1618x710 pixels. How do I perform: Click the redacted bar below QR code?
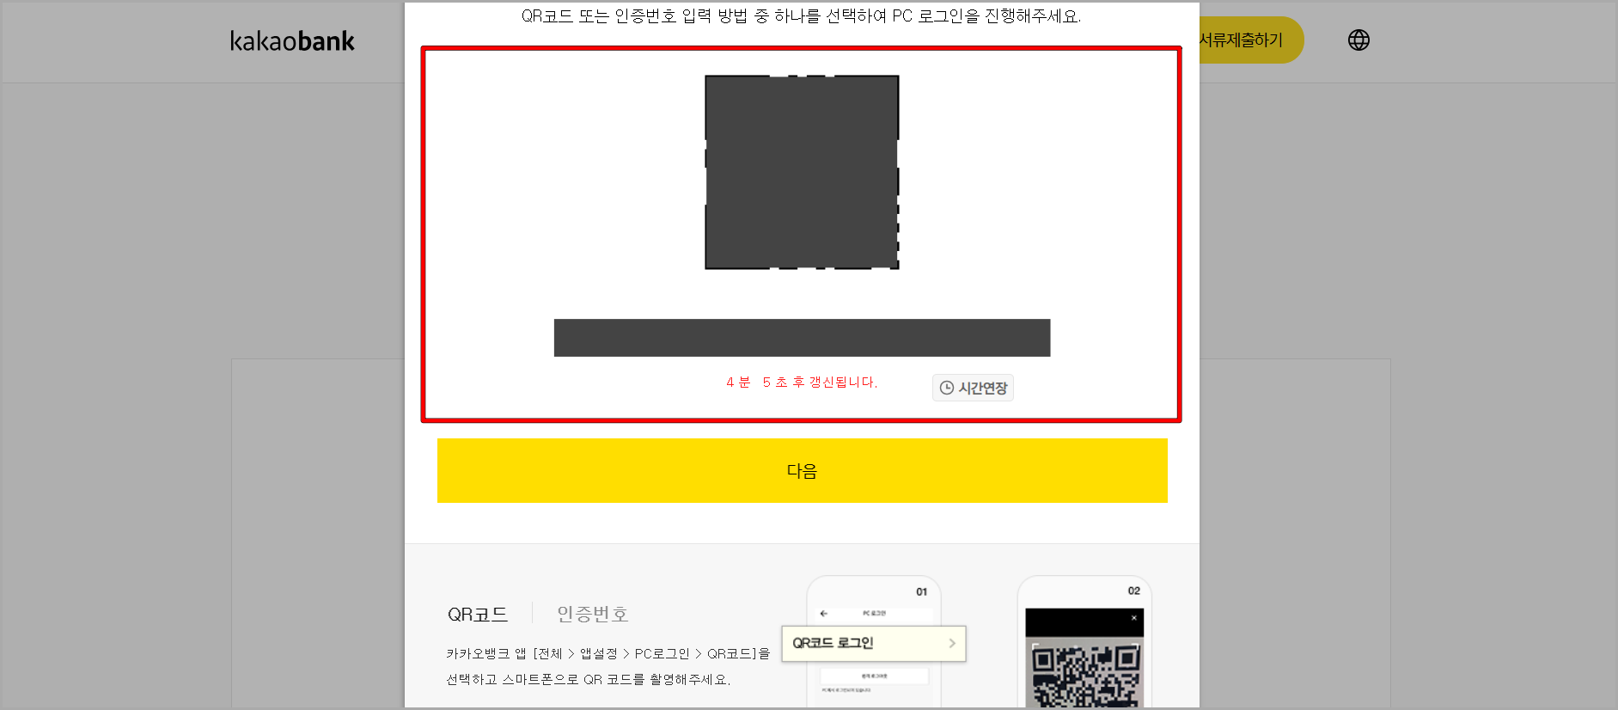(802, 338)
